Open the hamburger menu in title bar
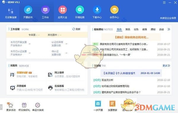The width and height of the screenshot is (178, 113). [164, 3]
